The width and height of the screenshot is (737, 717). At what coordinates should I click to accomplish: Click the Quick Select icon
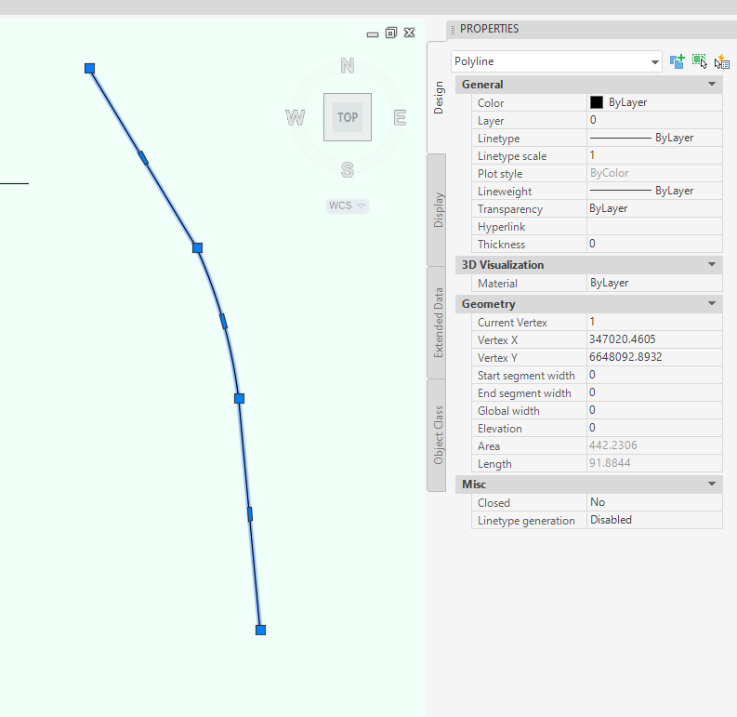(721, 61)
